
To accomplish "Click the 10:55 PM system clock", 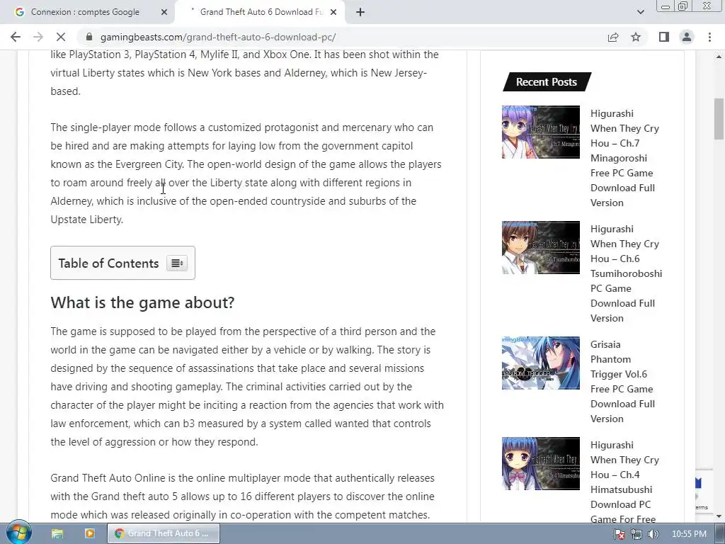I will pyautogui.click(x=689, y=534).
